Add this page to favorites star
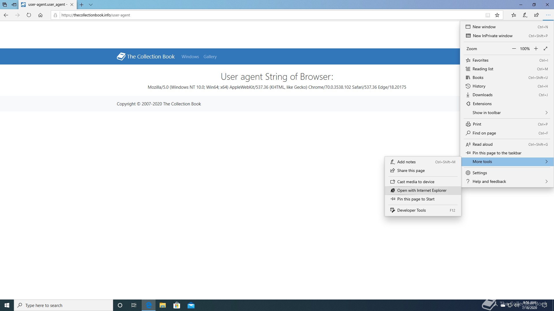This screenshot has height=311, width=554. [497, 15]
